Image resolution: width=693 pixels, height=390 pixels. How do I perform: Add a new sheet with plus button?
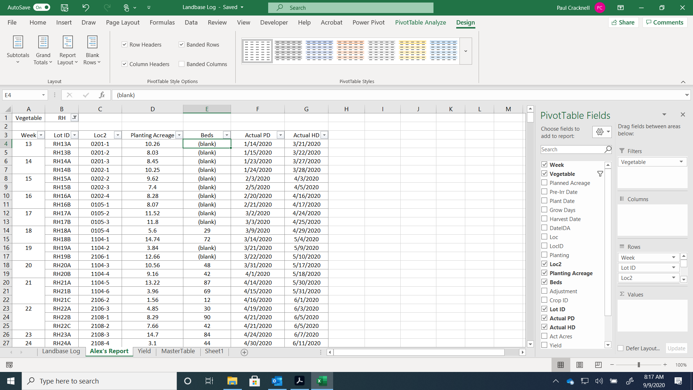pyautogui.click(x=244, y=352)
